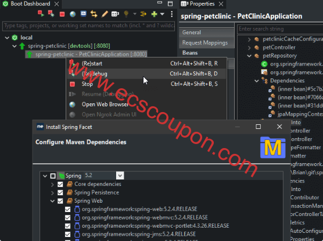The image size is (323, 241).
Task: Uncheck the spring-webmvc-portlet dependency checkbox
Action: (x=67, y=226)
